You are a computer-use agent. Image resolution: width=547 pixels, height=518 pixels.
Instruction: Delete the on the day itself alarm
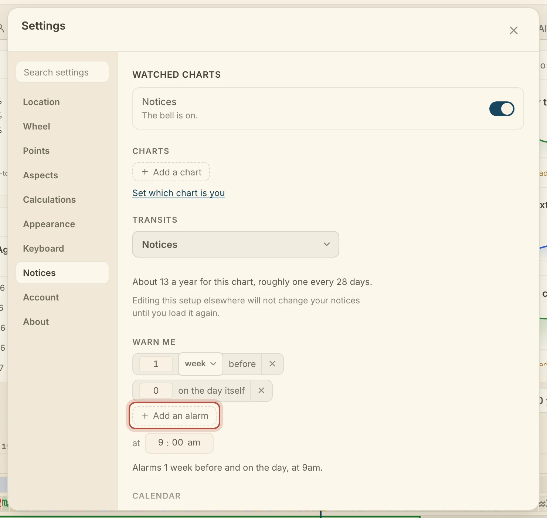(x=261, y=390)
